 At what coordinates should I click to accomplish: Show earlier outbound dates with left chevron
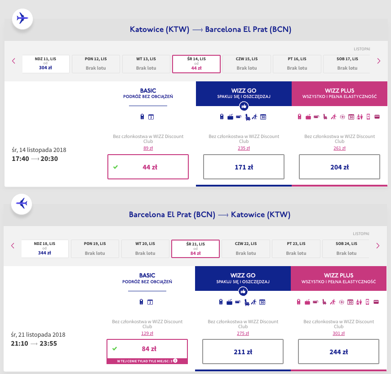pos(14,61)
